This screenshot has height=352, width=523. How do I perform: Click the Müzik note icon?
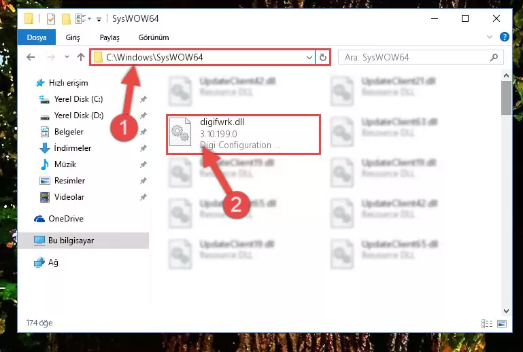click(44, 164)
